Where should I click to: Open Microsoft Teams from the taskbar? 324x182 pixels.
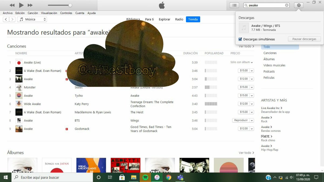coord(180,177)
